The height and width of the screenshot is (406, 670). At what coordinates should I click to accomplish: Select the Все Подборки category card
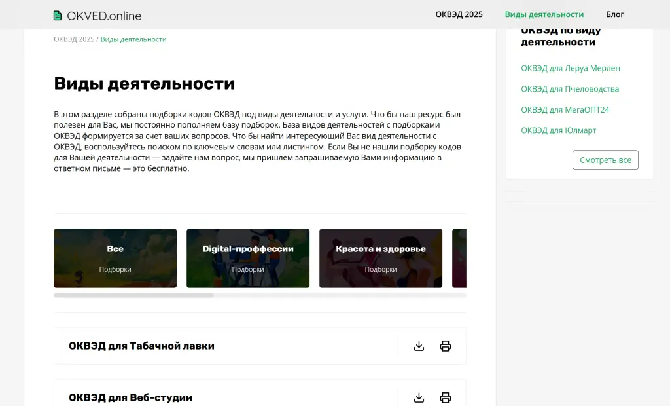115,258
